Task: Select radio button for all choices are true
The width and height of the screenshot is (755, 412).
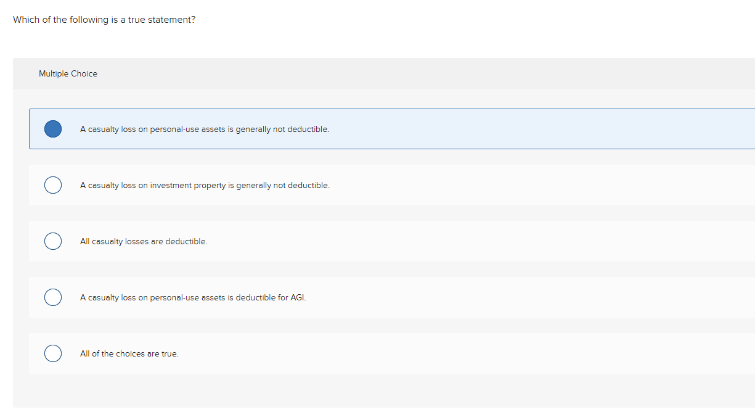Action: [53, 353]
